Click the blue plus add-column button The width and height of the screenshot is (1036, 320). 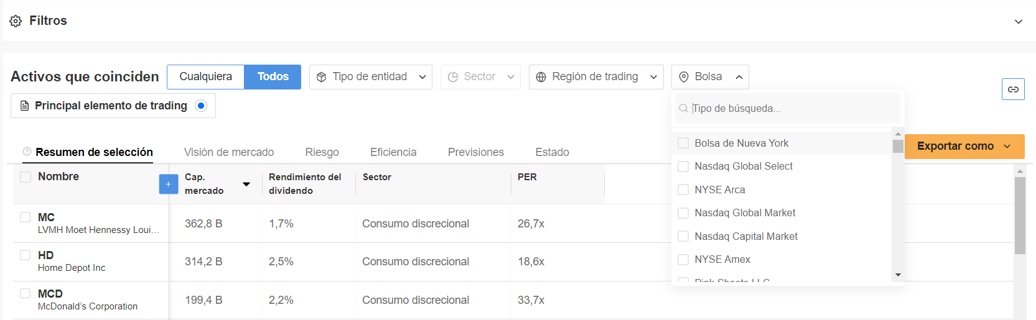pyautogui.click(x=169, y=185)
